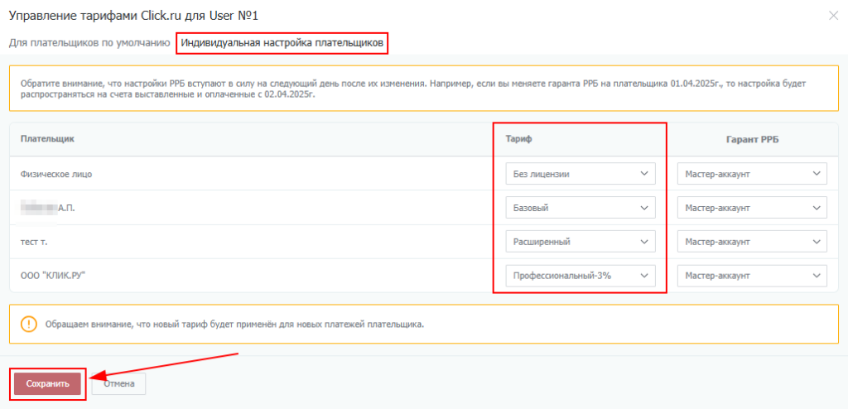The image size is (848, 409).
Task: Click the 'Тариф' column header
Action: click(518, 138)
